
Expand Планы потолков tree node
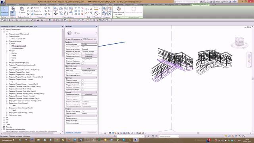pyautogui.click(x=7, y=41)
